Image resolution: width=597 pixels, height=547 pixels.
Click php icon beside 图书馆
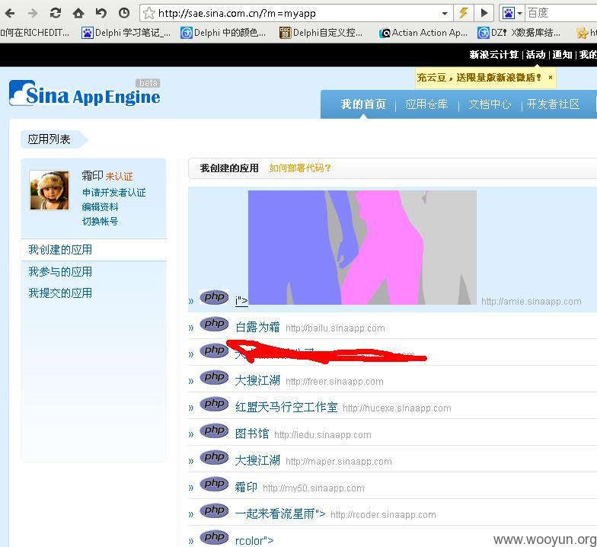pos(214,430)
